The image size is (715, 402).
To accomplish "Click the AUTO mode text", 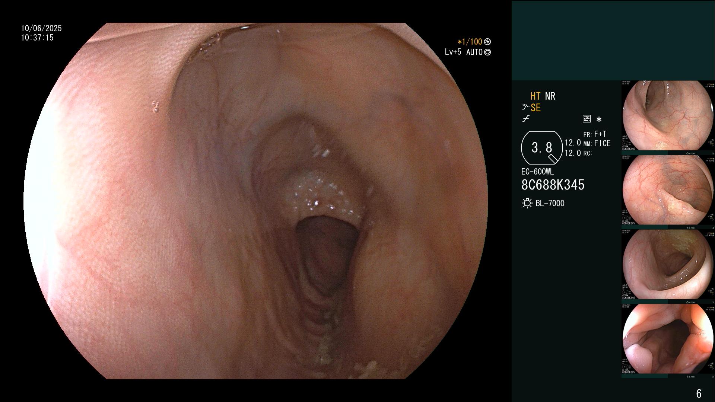I will point(474,52).
